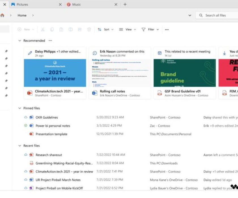
Task: Open the toolbar's See more ellipsis menu
Action: coord(167,29)
